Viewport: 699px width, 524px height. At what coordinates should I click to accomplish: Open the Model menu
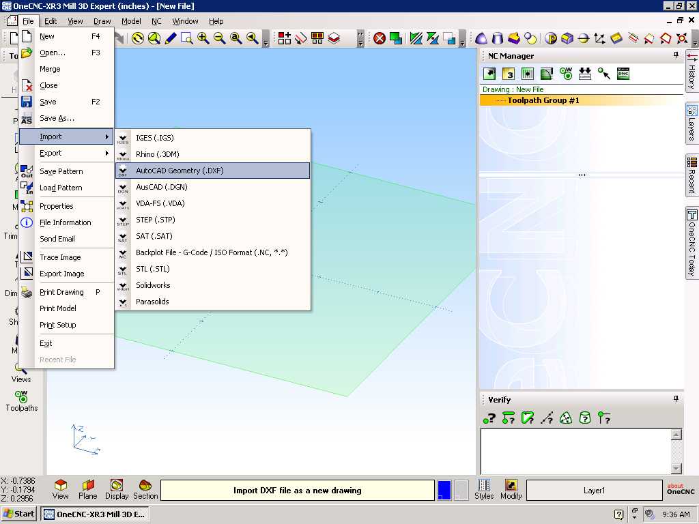131,21
